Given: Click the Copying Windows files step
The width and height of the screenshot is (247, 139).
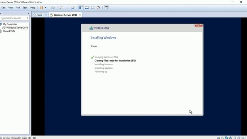Looking at the screenshot, I should click(x=106, y=57).
